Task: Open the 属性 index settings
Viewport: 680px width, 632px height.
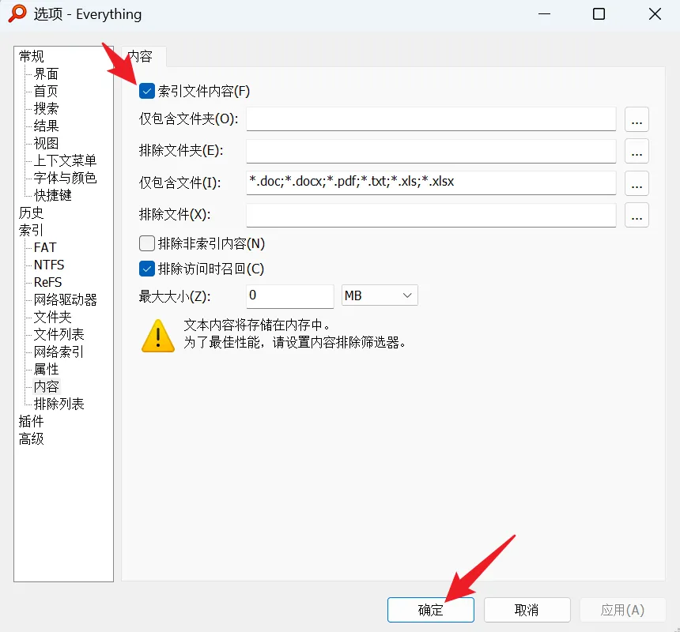Action: click(46, 369)
